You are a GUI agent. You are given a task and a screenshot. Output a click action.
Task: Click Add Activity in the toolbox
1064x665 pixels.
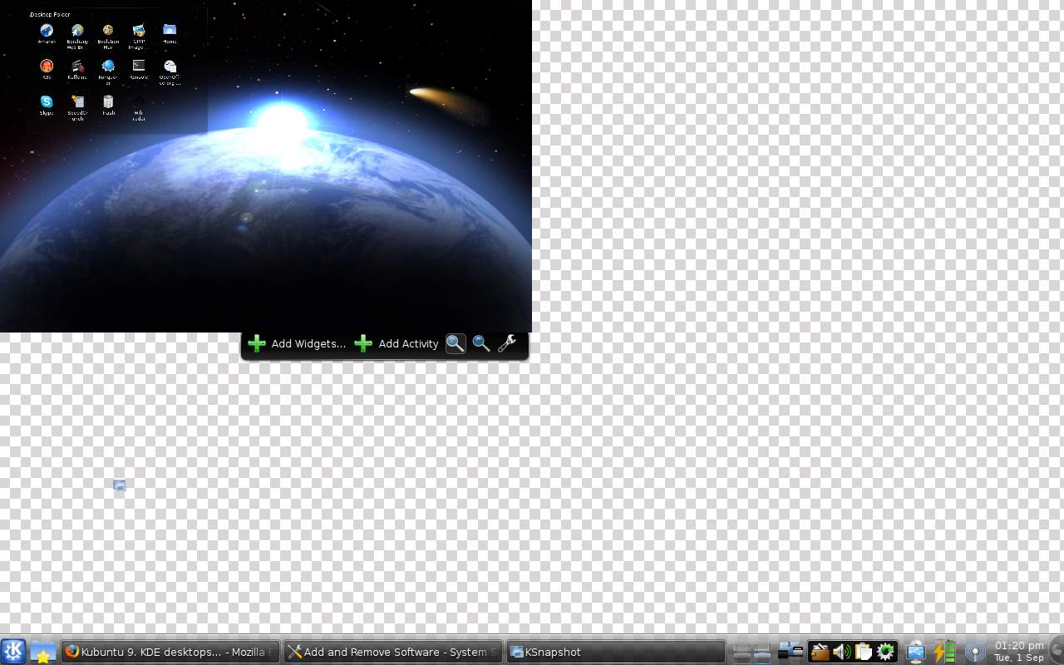(397, 344)
